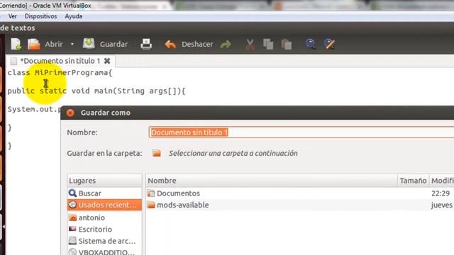Redo with the green arrow icon

tap(226, 45)
